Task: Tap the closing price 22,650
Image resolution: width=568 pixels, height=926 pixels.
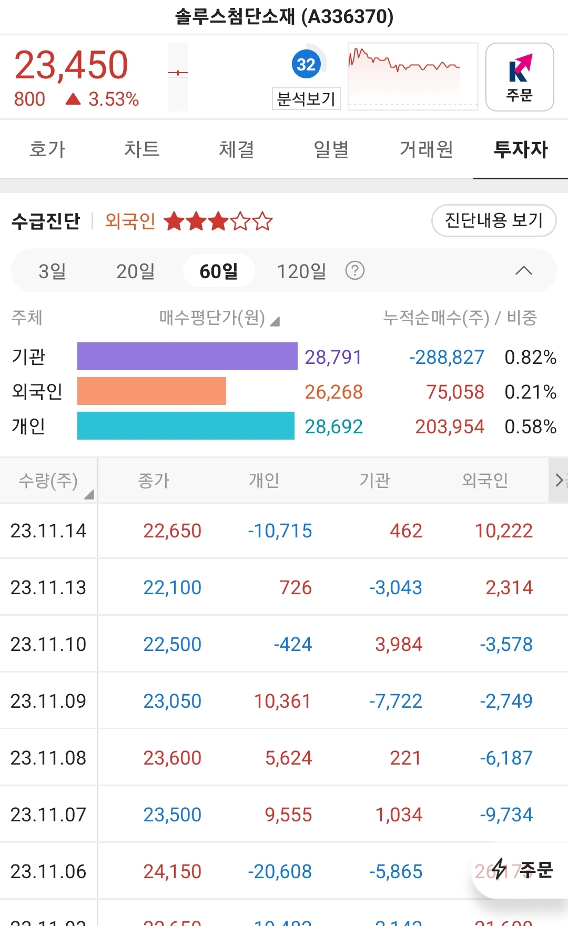Action: tap(173, 531)
